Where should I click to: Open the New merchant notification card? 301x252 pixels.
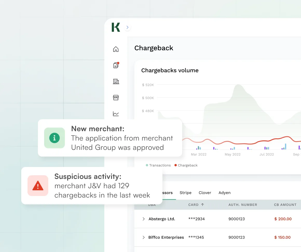tap(110, 138)
